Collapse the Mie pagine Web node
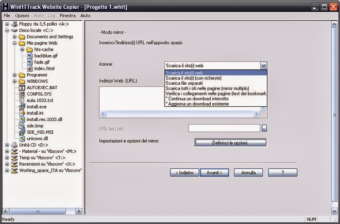Image resolution: width=340 pixels, height=224 pixels. tap(15, 43)
